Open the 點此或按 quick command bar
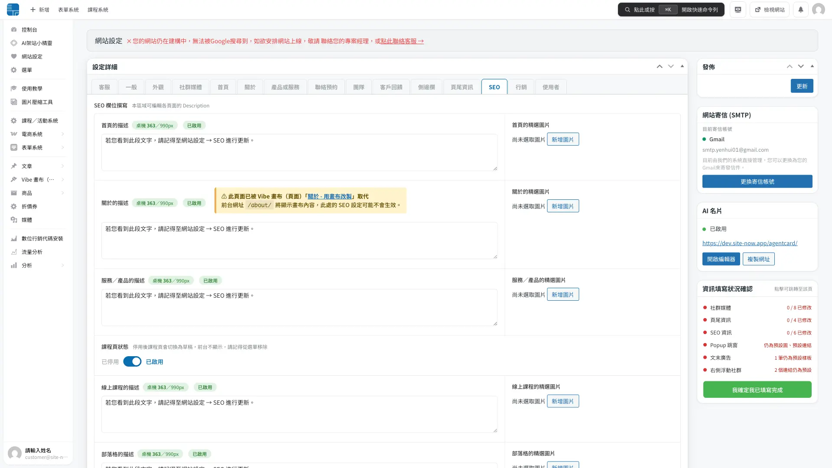 [x=671, y=10]
